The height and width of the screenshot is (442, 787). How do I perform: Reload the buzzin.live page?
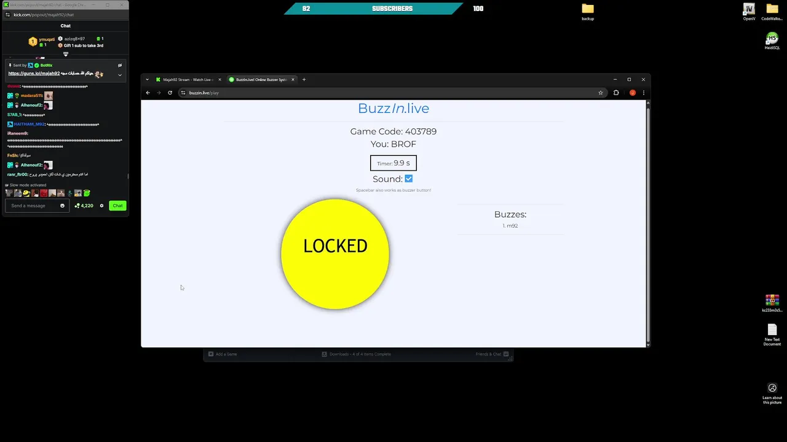[x=170, y=93]
